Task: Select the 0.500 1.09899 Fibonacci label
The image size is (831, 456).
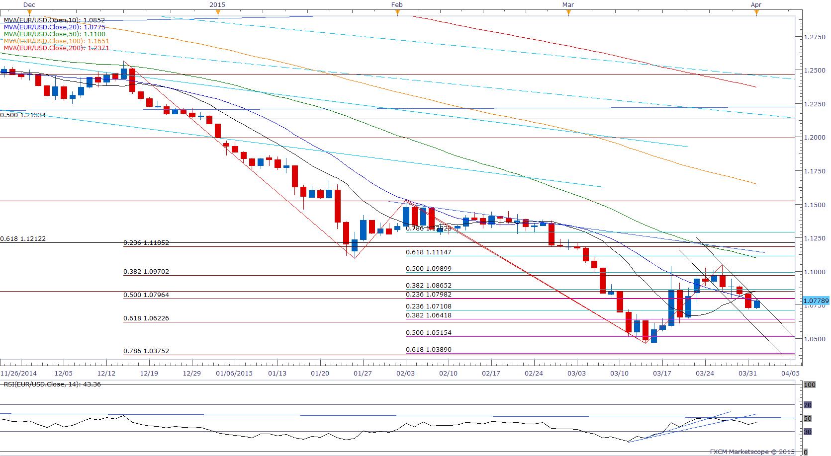Action: [x=429, y=269]
